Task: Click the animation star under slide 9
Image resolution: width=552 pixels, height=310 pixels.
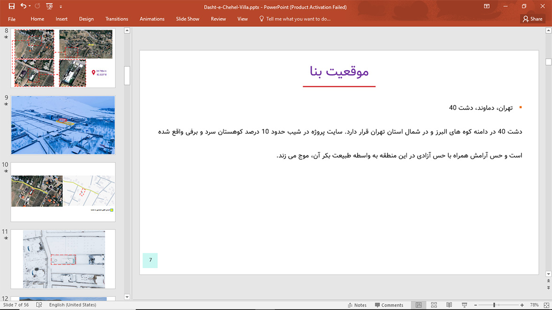Action: click(6, 104)
